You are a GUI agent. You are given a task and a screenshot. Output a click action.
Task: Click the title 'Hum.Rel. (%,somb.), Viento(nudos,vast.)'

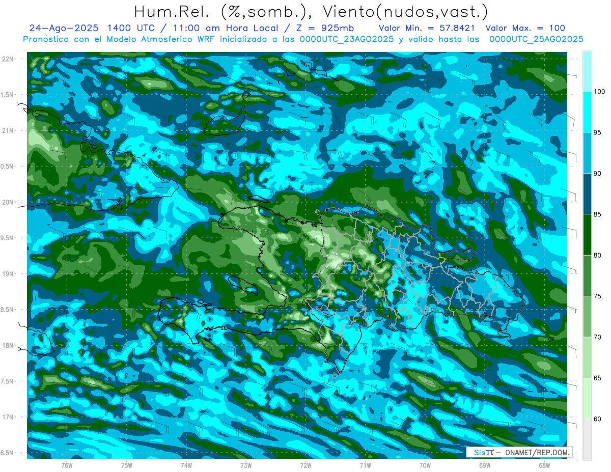pyautogui.click(x=311, y=12)
